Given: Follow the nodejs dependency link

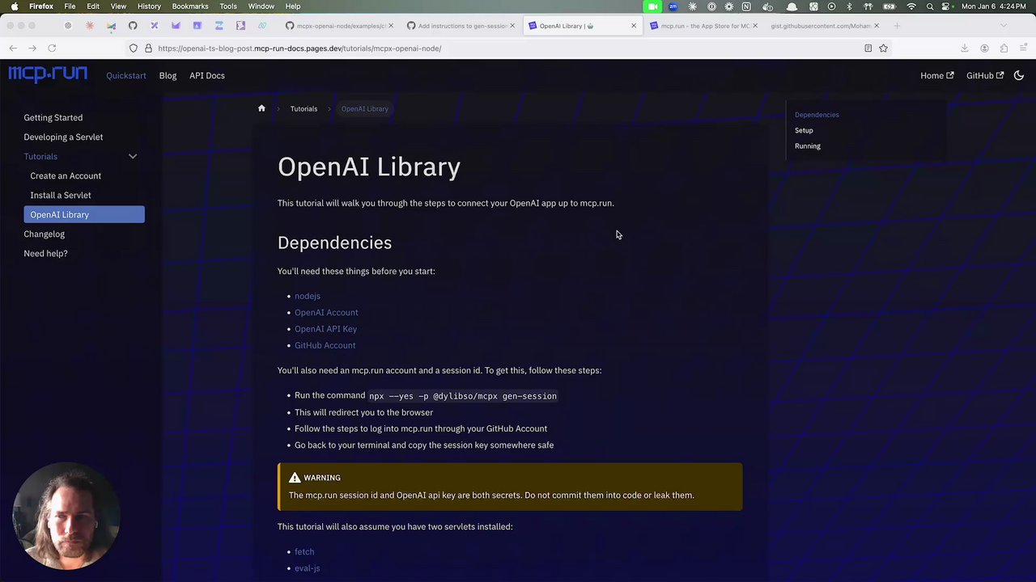Looking at the screenshot, I should click(308, 296).
